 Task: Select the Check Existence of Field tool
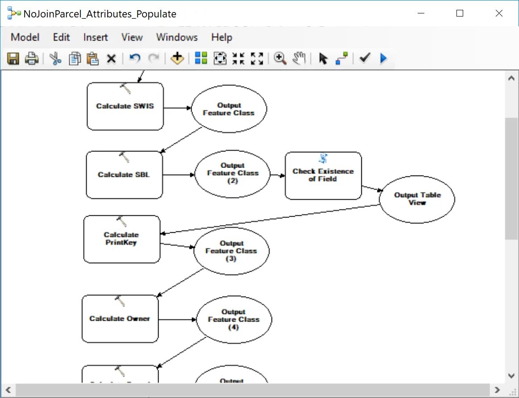point(323,176)
